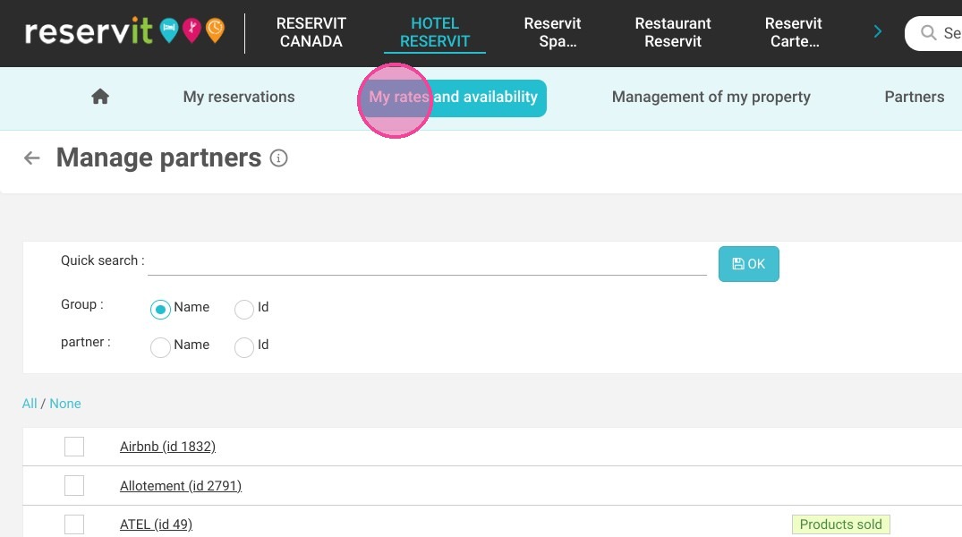Open Reservit Spa tab

[x=552, y=32]
